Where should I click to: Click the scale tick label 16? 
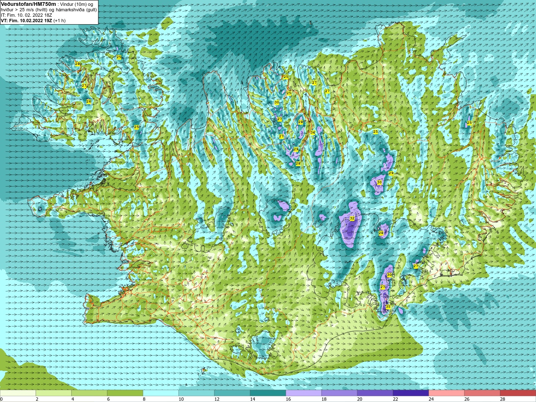289,399
